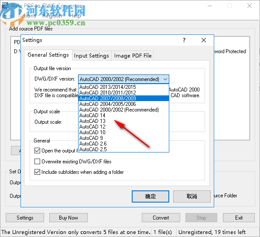Click the Exit button

(x=239, y=218)
